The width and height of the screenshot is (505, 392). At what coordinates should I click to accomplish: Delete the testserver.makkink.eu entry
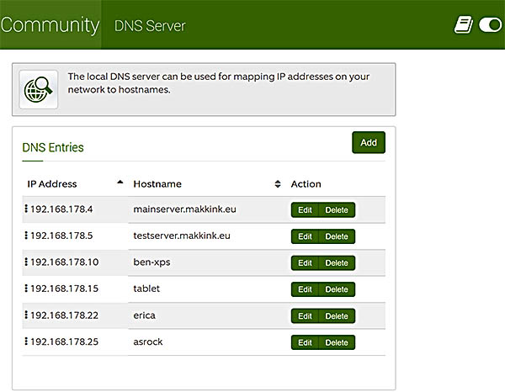tap(337, 236)
